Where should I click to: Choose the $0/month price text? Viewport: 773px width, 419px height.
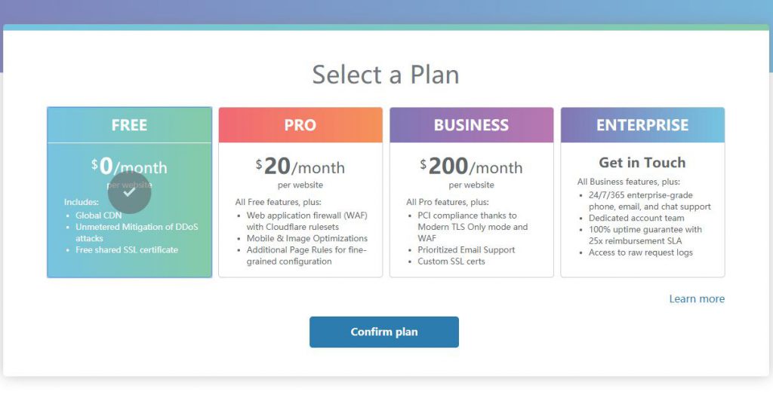(x=129, y=167)
